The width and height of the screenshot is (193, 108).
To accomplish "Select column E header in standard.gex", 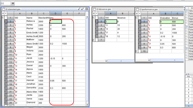I will 67,13.
